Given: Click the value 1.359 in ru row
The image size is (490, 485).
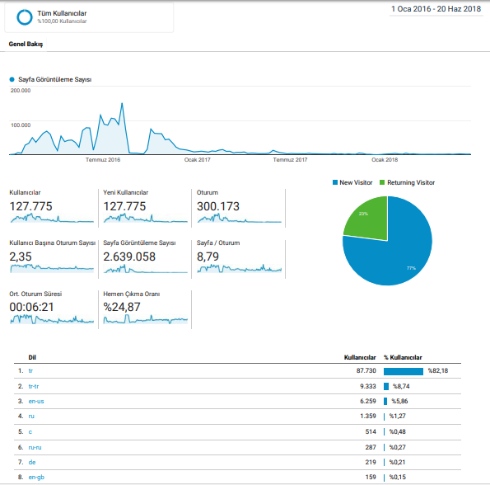Looking at the screenshot, I should pyautogui.click(x=368, y=417).
